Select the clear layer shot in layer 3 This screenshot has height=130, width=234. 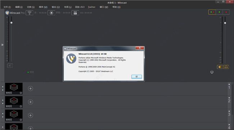pos(14,115)
